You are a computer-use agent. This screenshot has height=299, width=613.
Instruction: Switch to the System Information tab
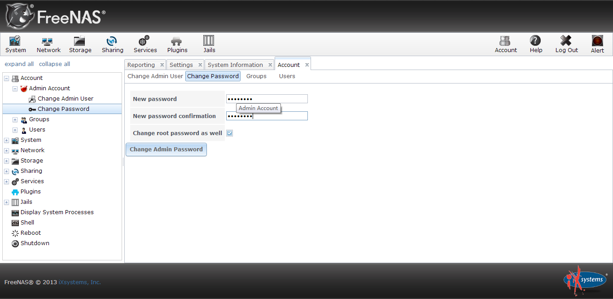tap(235, 65)
